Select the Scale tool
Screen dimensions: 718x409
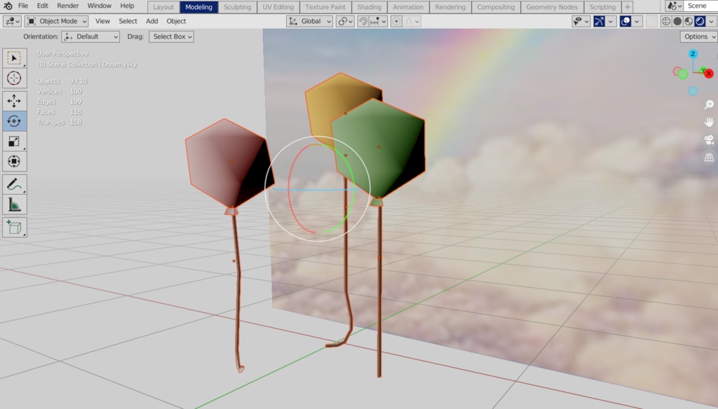point(14,141)
